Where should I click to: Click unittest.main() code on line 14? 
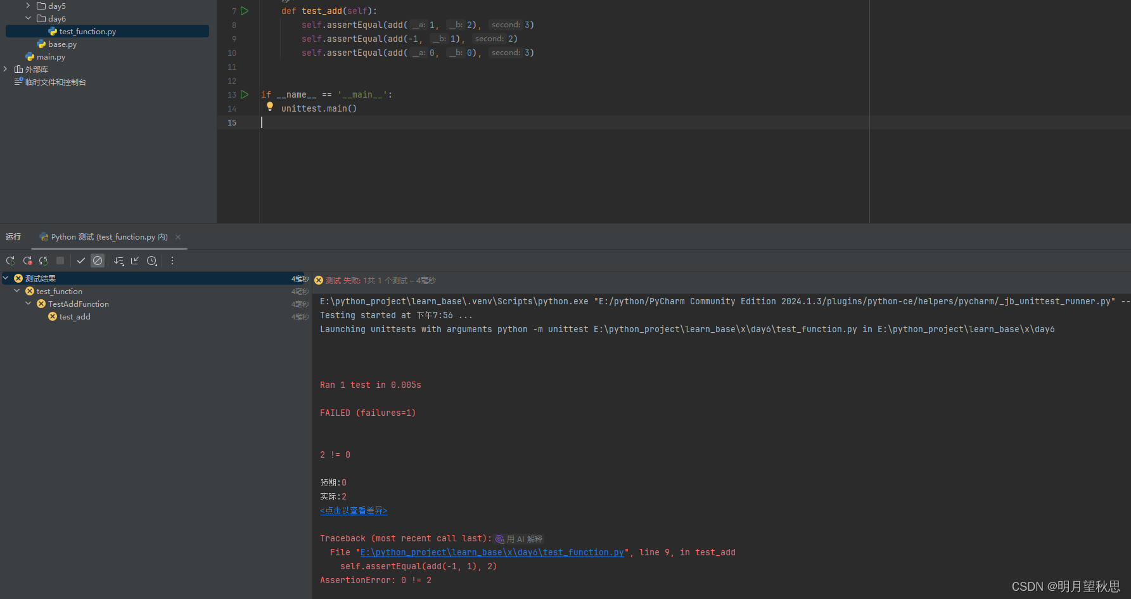[x=319, y=109]
